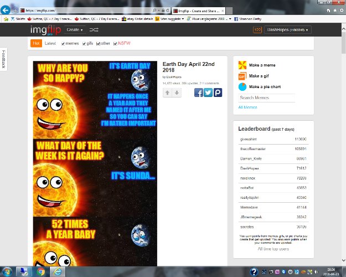
Task: Open the Shannon Derby Facebook bookmark
Action: click(x=248, y=19)
